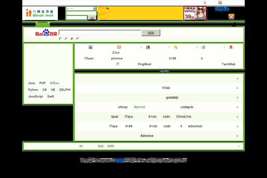This screenshot has height=178, width=267.
Task: Click the » arrow in the B2C bottom row
Action: tap(239, 146)
